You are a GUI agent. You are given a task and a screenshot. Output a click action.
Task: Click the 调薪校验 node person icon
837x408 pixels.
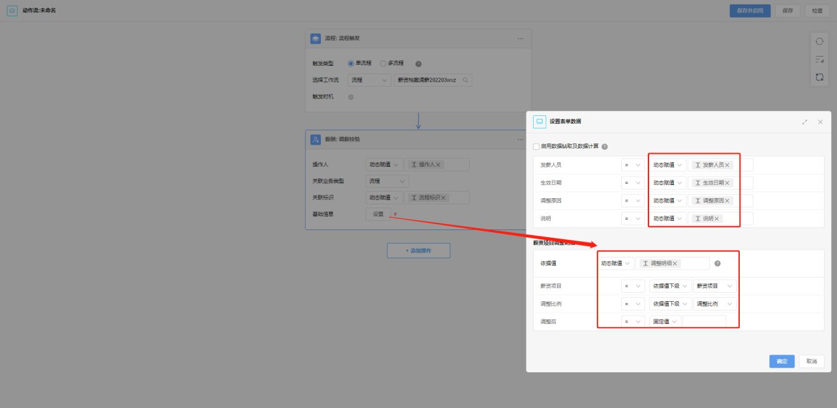coord(315,139)
